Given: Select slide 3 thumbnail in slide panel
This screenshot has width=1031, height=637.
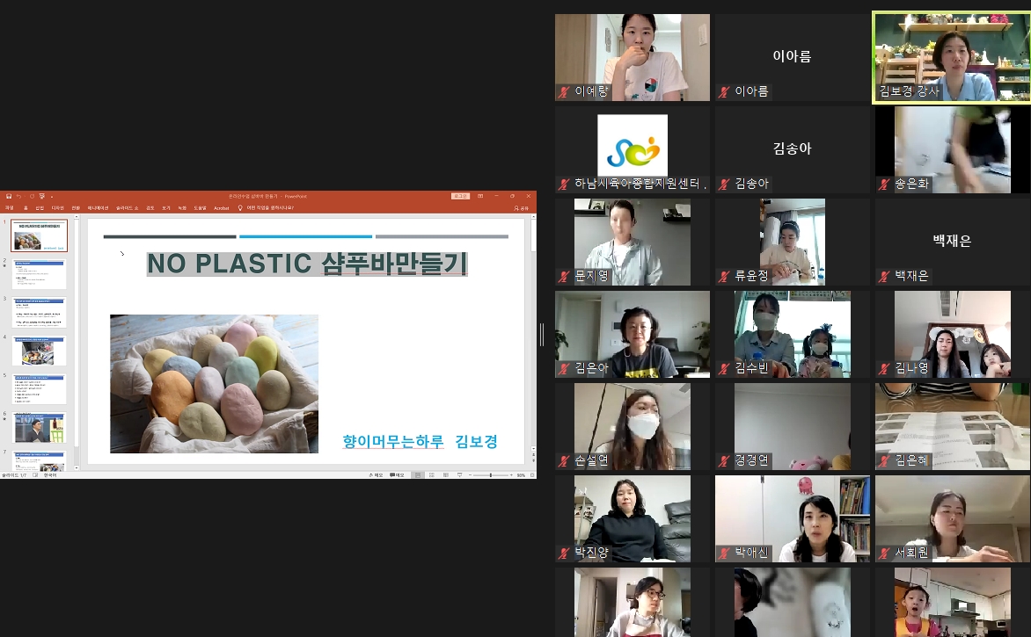Looking at the screenshot, I should [x=39, y=313].
